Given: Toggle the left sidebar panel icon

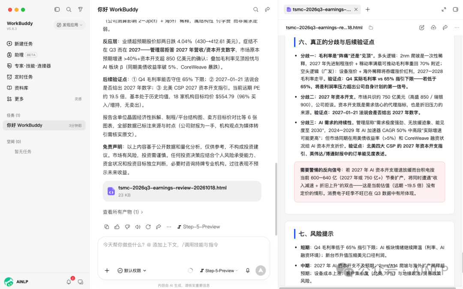Looking at the screenshot, I should 57,9.
